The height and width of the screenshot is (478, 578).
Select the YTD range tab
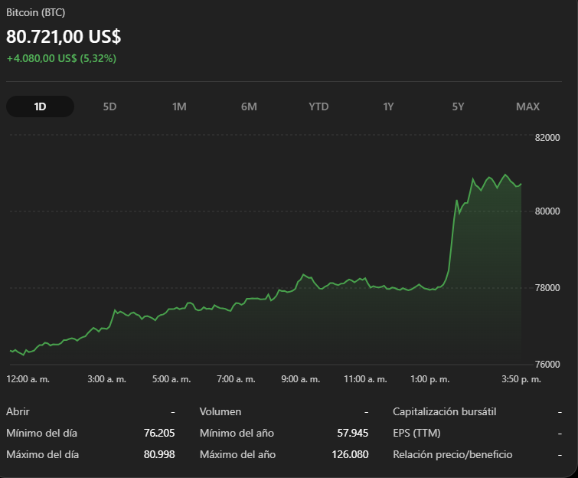point(319,106)
